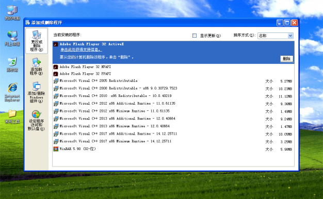Screen dimensions: 323x199
Task: Click the Visual C++ 2012 Minimum Runtime icon
Action: (56, 111)
